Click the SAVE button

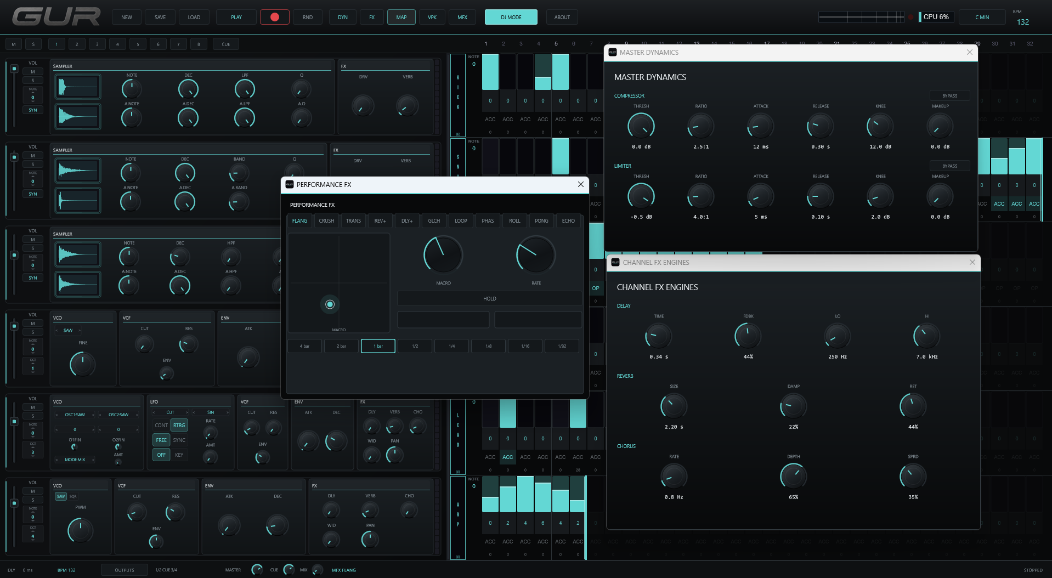160,17
